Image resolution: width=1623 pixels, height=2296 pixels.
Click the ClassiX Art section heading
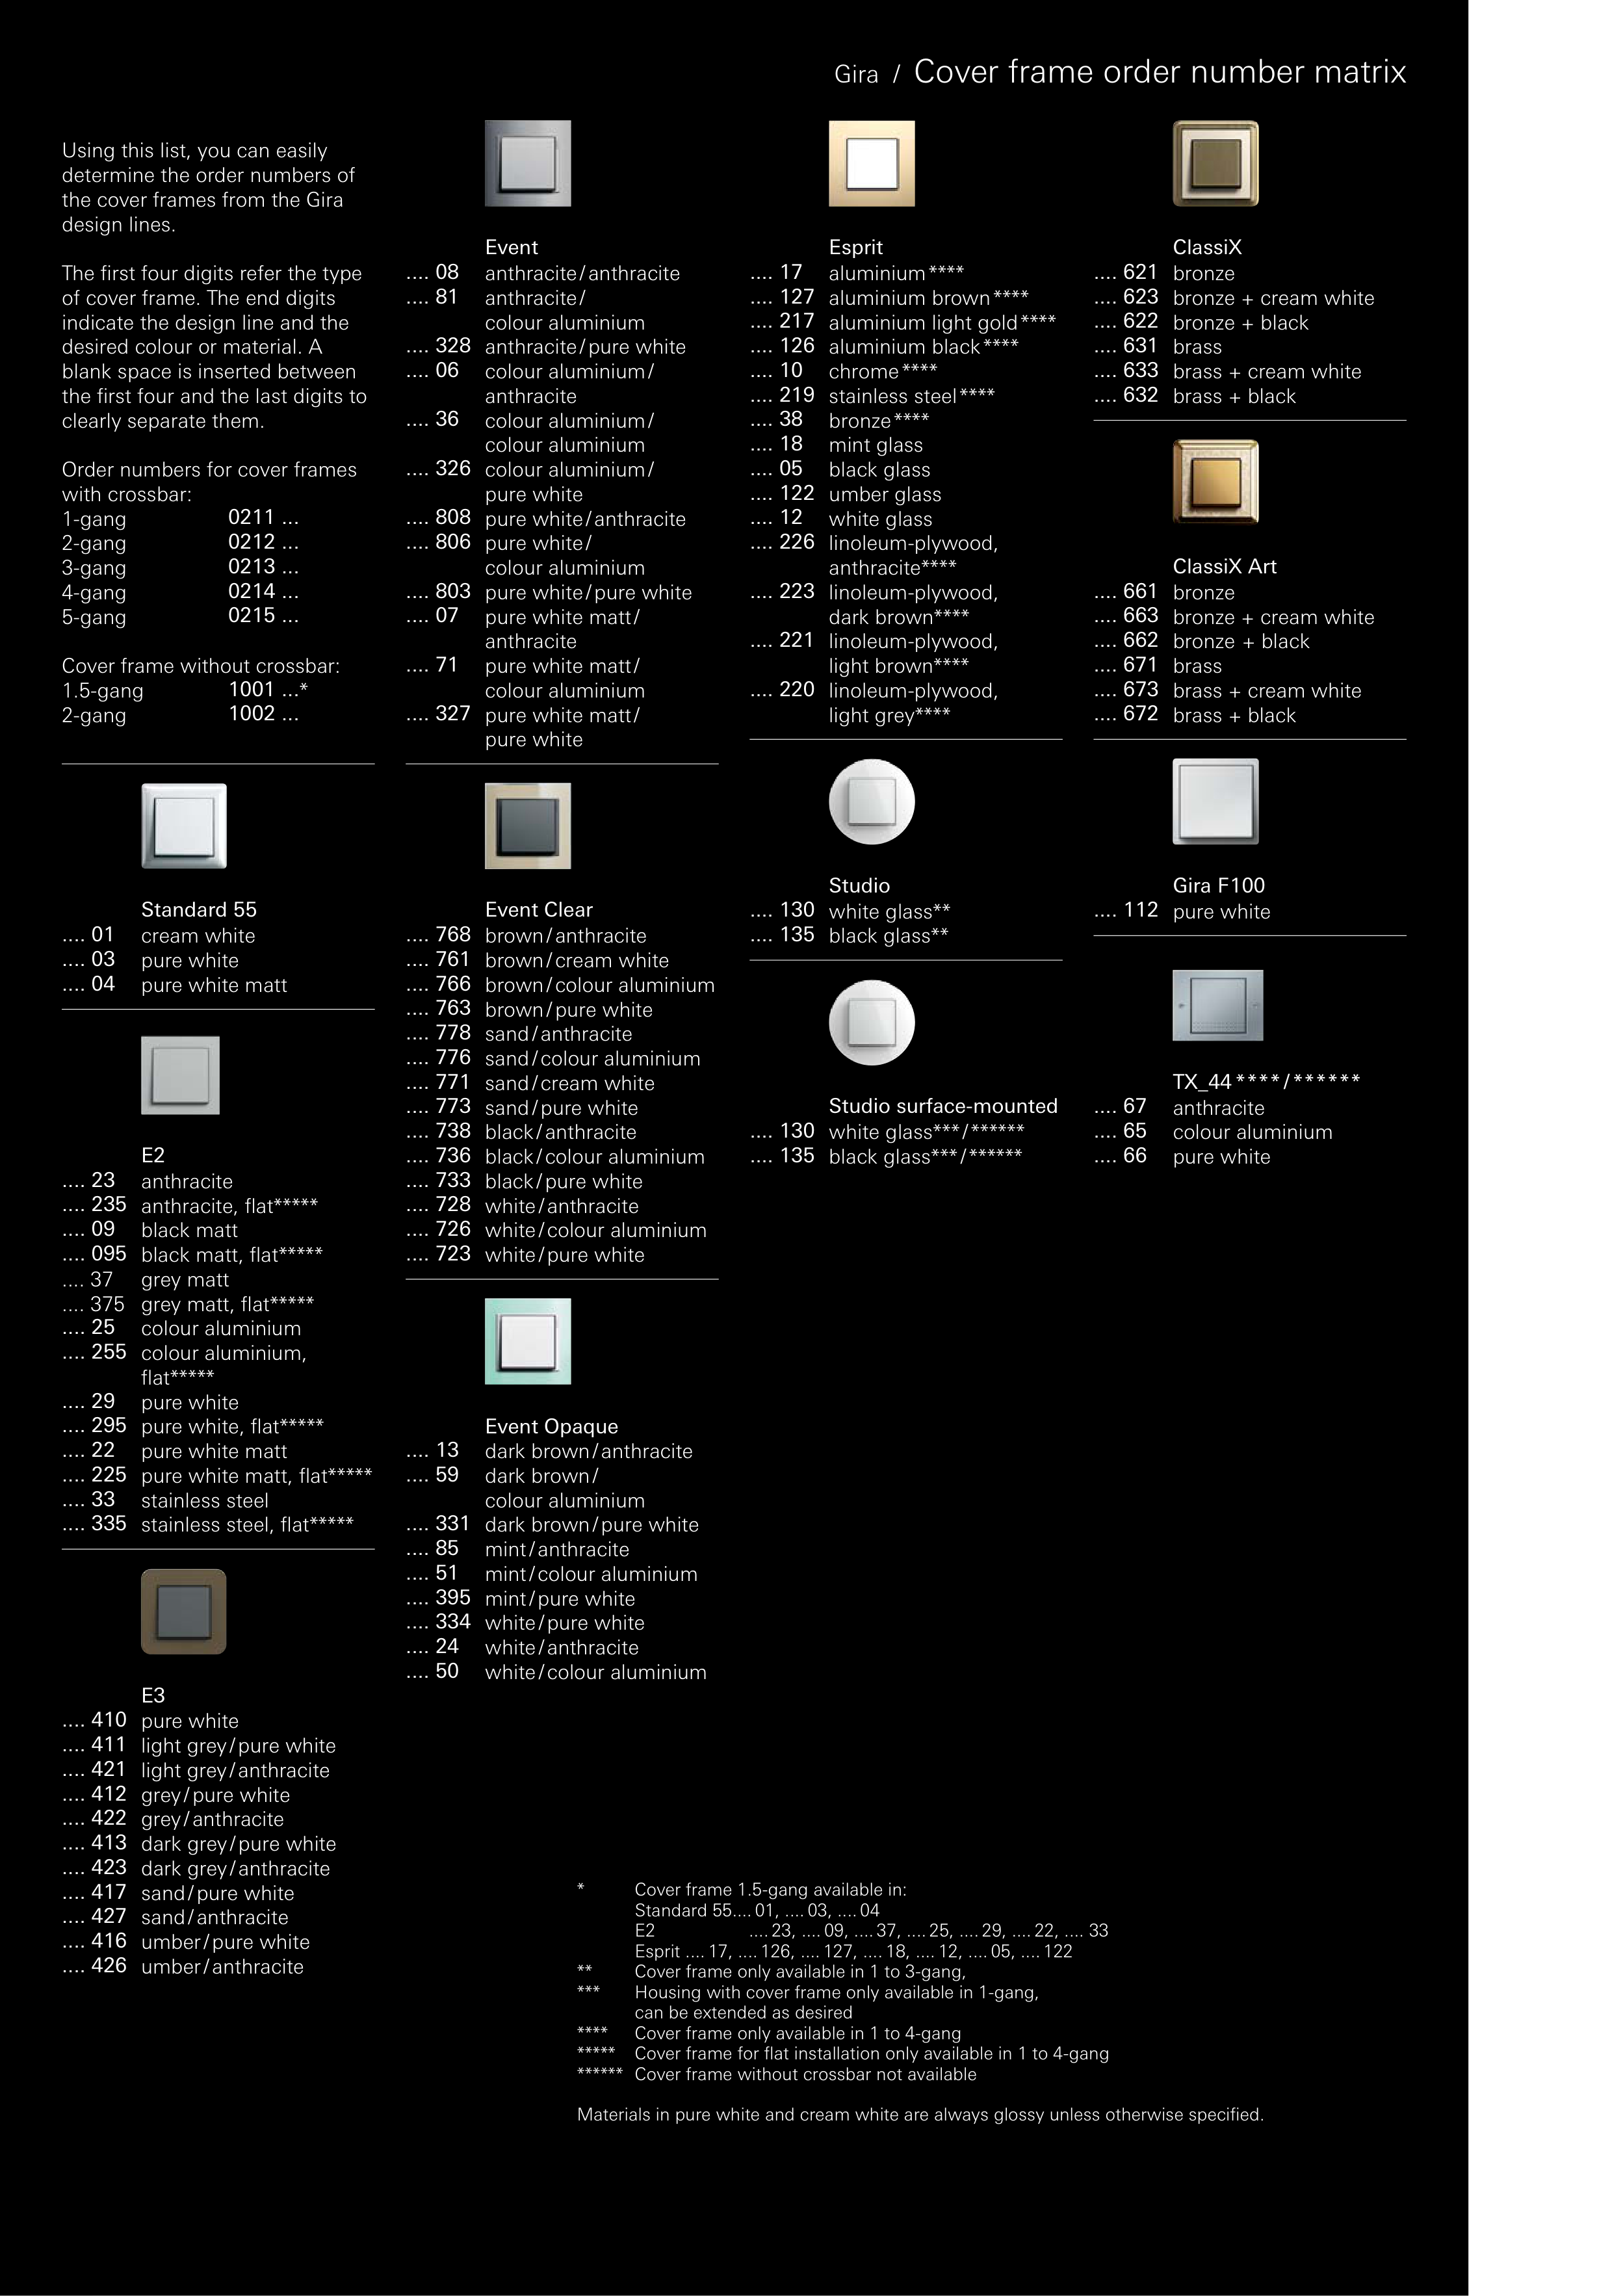point(1224,566)
